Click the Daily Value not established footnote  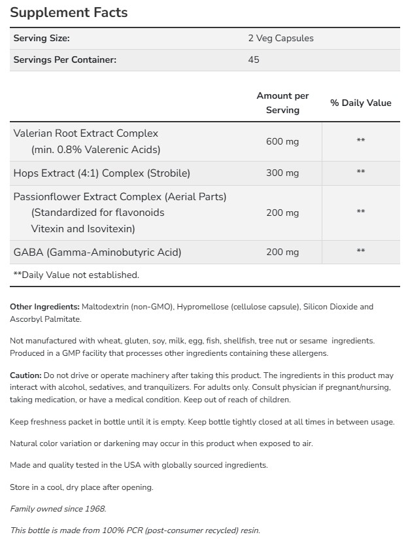point(76,275)
